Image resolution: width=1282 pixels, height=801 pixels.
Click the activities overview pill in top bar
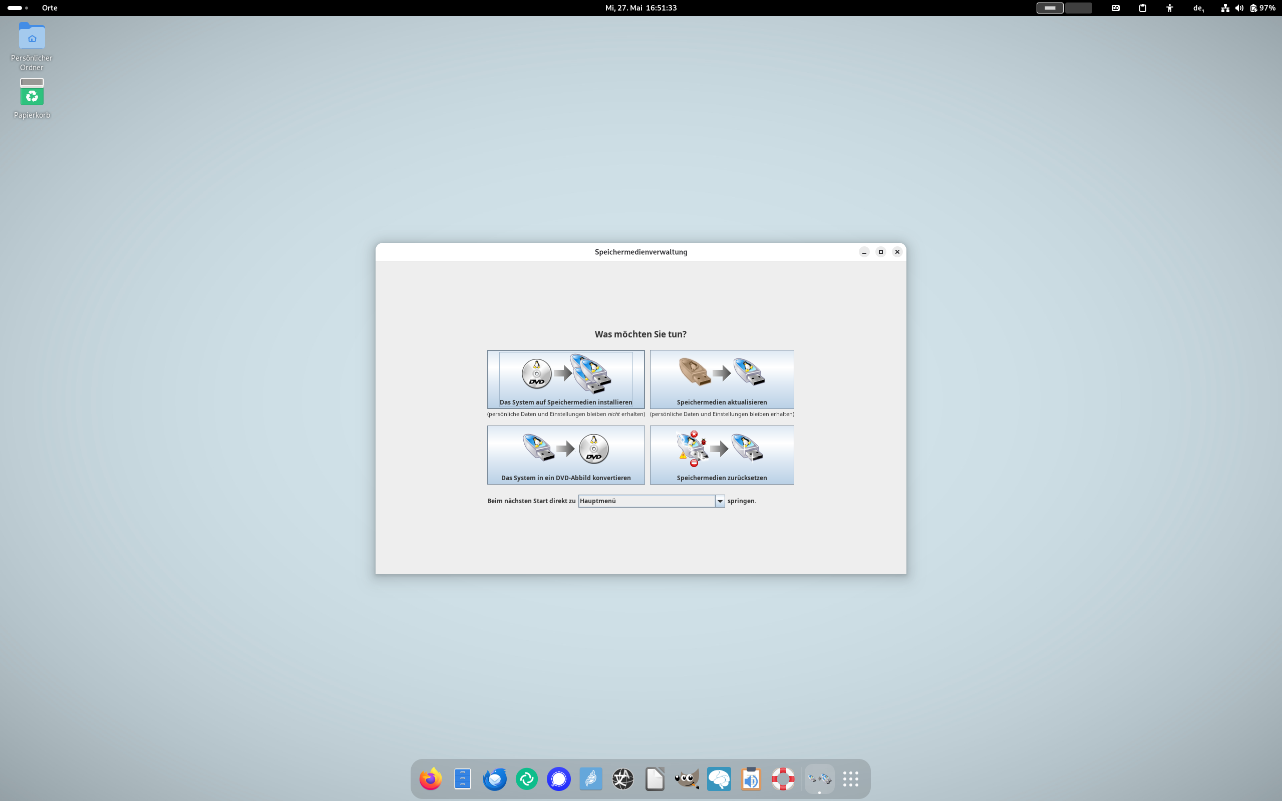pyautogui.click(x=18, y=8)
